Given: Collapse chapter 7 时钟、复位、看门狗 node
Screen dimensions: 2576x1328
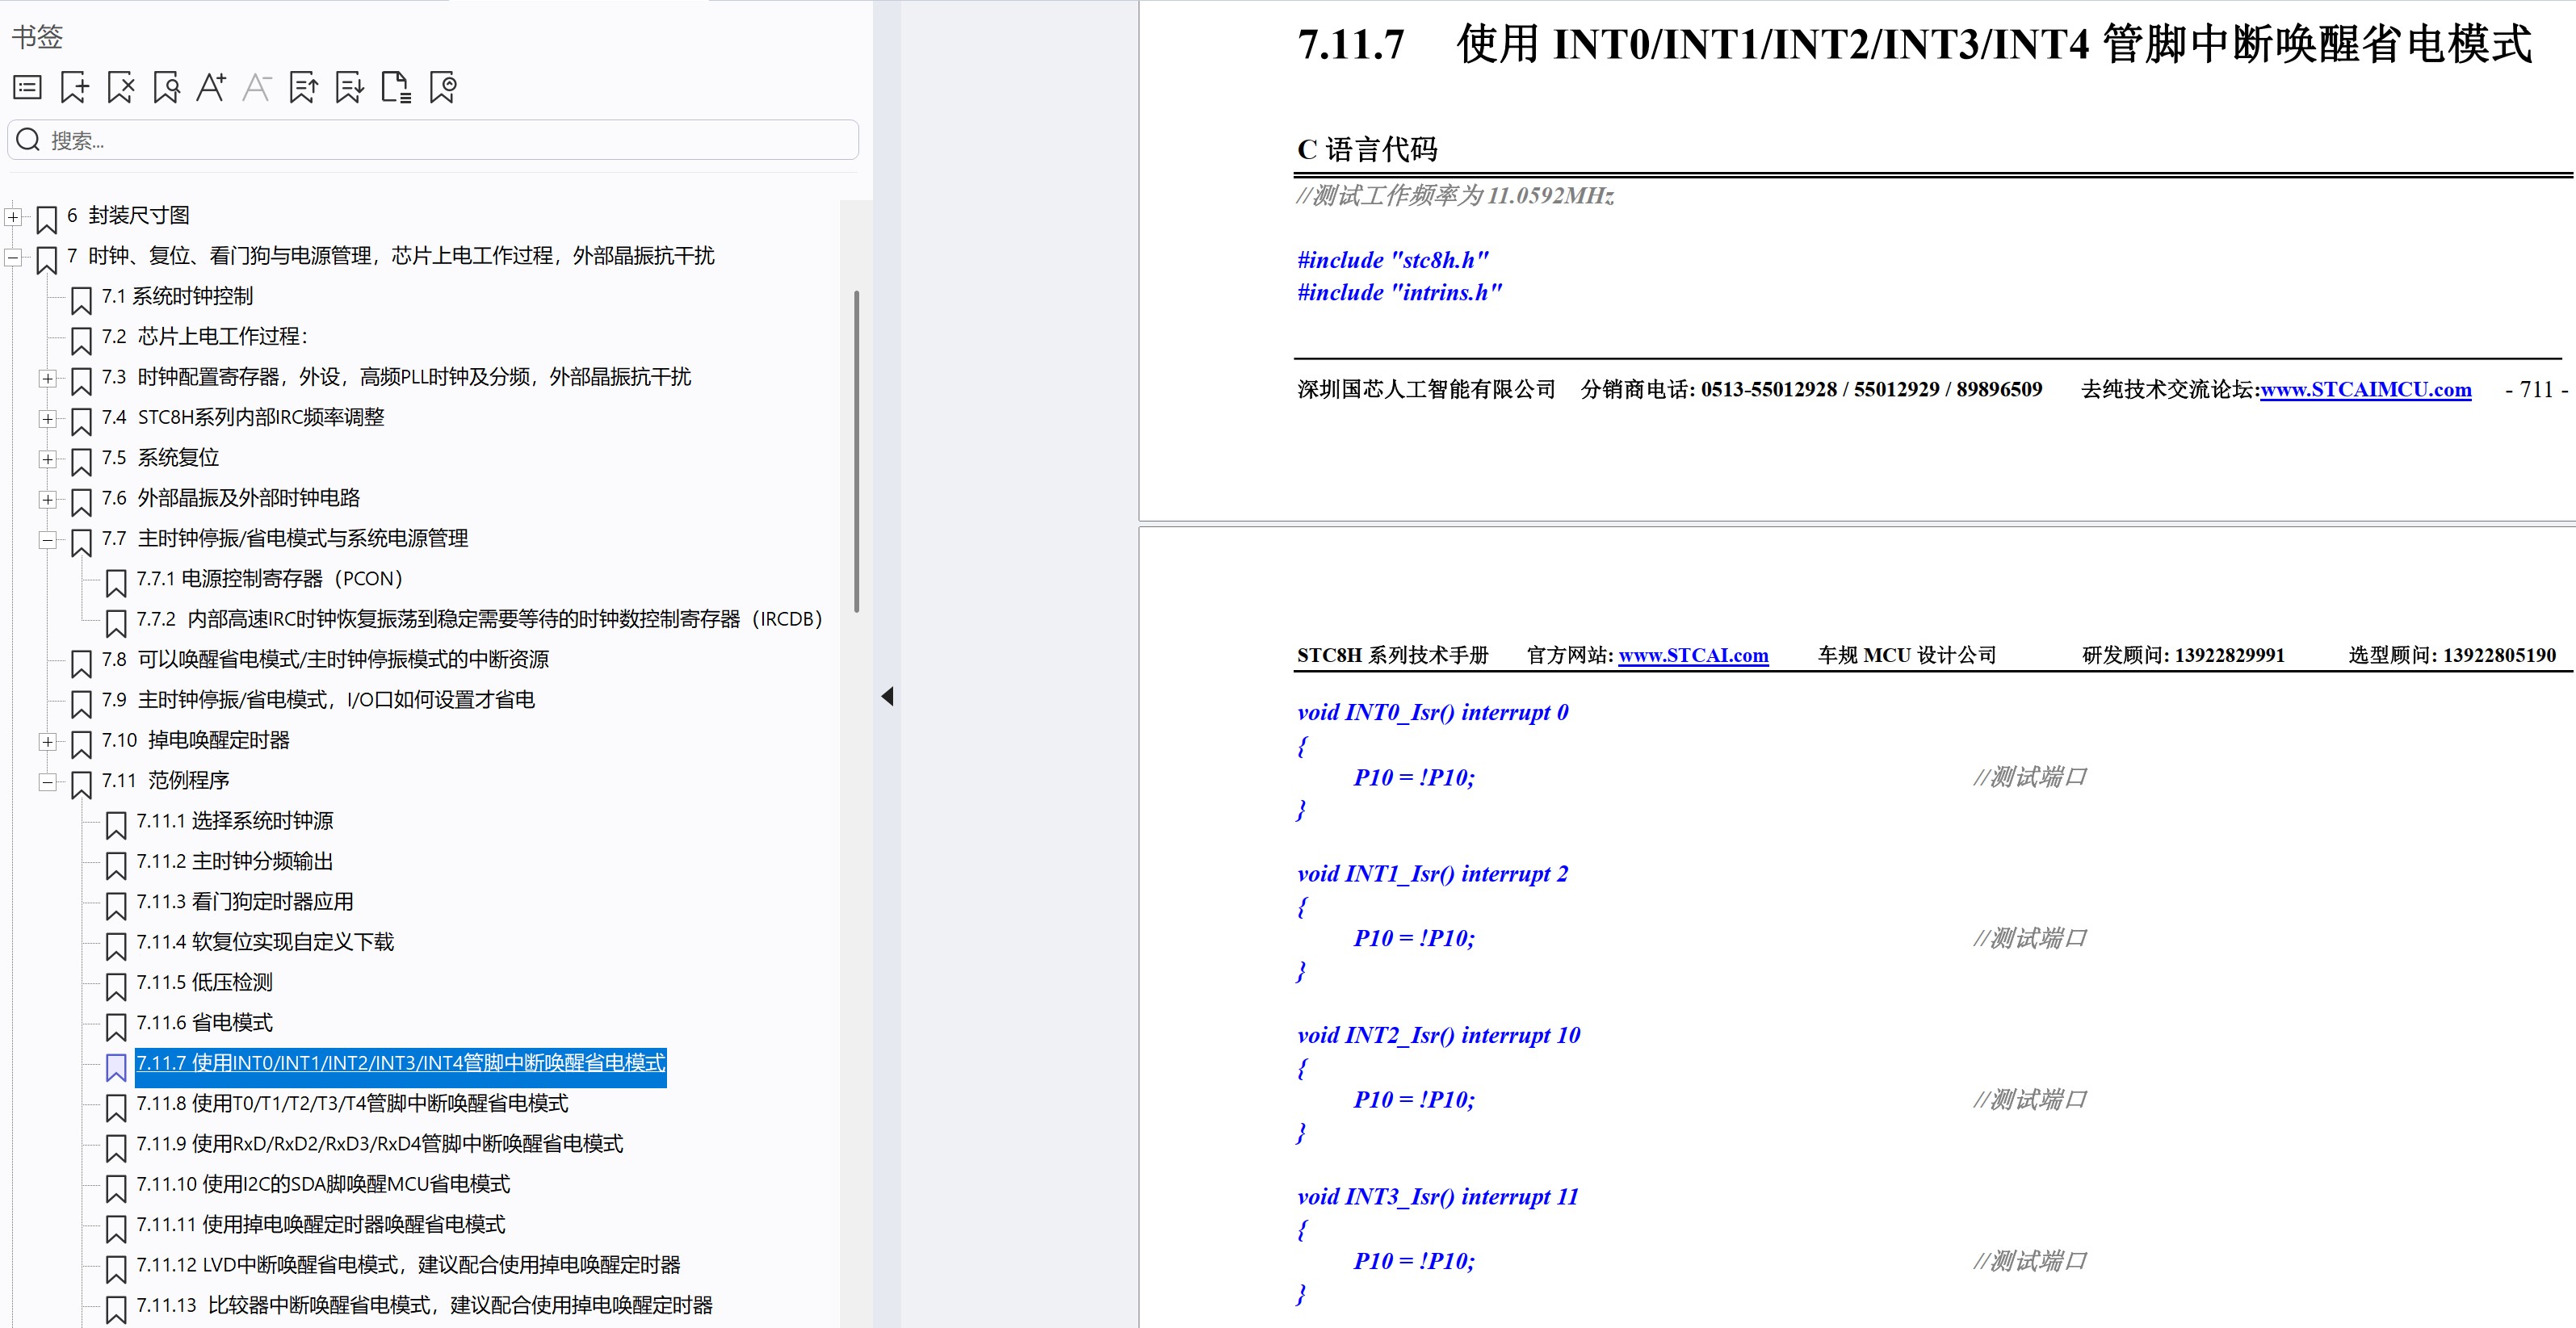Looking at the screenshot, I should [x=13, y=257].
